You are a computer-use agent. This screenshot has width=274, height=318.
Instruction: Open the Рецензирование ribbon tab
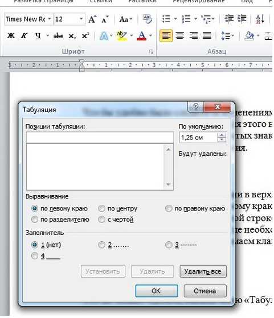199,1
